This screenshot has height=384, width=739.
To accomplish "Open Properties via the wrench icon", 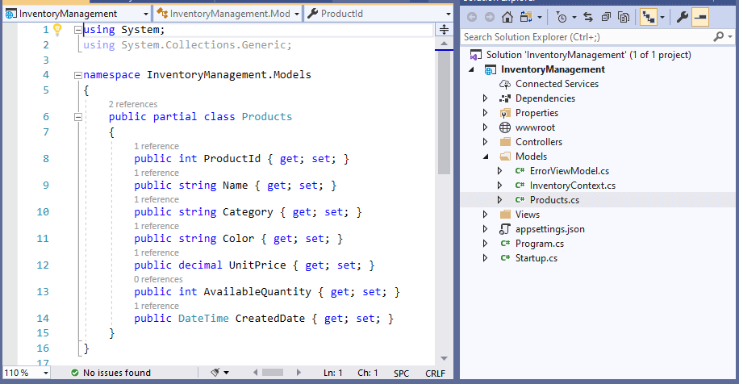I will [x=682, y=17].
